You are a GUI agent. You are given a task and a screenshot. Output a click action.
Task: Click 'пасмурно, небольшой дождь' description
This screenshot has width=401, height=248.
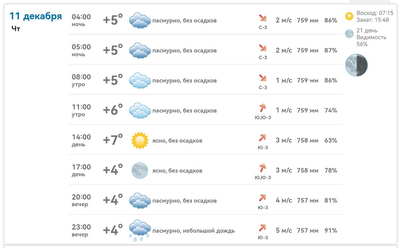pyautogui.click(x=193, y=231)
